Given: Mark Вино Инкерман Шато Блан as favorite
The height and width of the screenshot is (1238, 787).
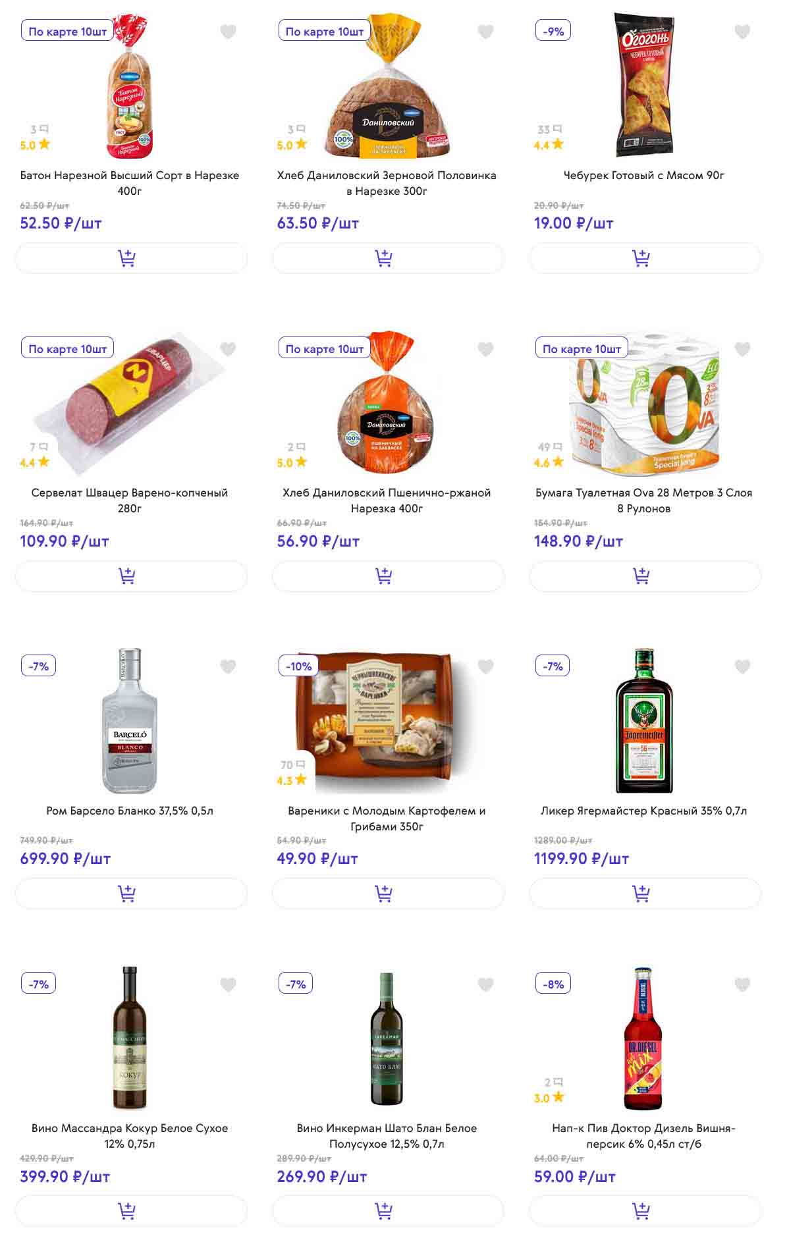Looking at the screenshot, I should 485,984.
